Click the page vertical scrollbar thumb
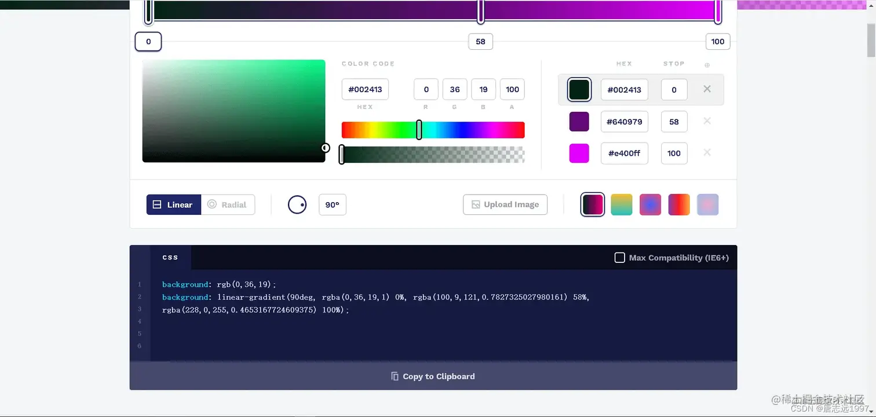 (871, 41)
